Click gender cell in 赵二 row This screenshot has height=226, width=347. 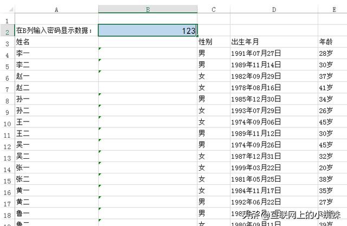(x=214, y=88)
